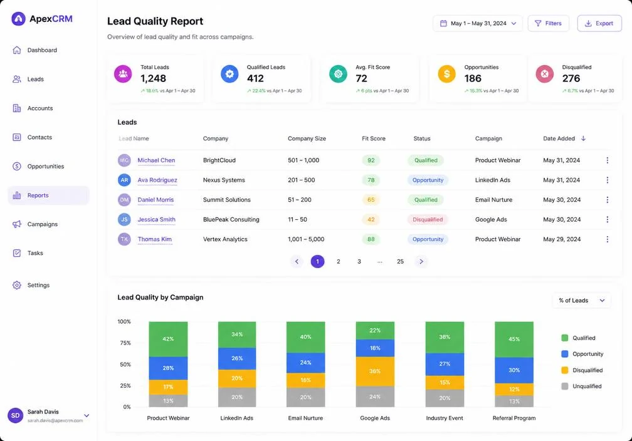Click the Fit Score column header
The width and height of the screenshot is (632, 441).
point(374,138)
